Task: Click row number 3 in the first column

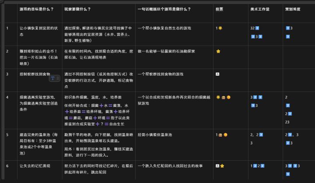Action: (x=7, y=74)
